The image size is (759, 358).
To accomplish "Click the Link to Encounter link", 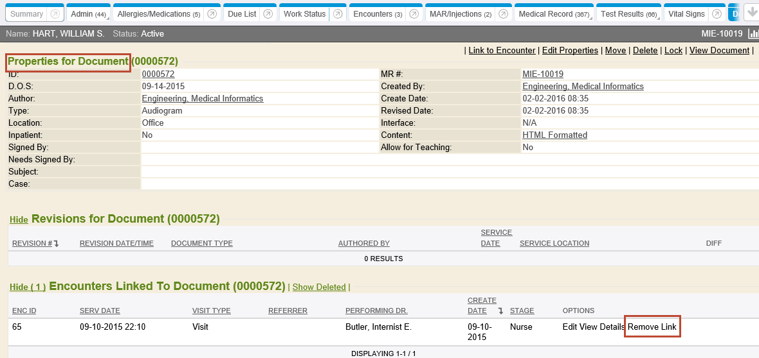I will (502, 51).
